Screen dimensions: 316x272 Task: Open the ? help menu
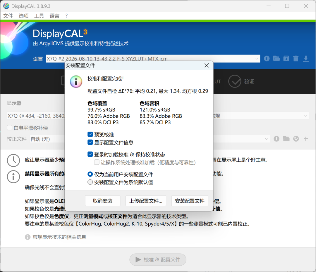tap(66, 16)
